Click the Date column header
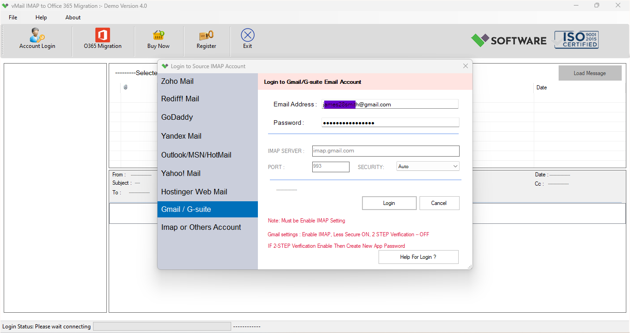630x333 pixels. point(542,88)
